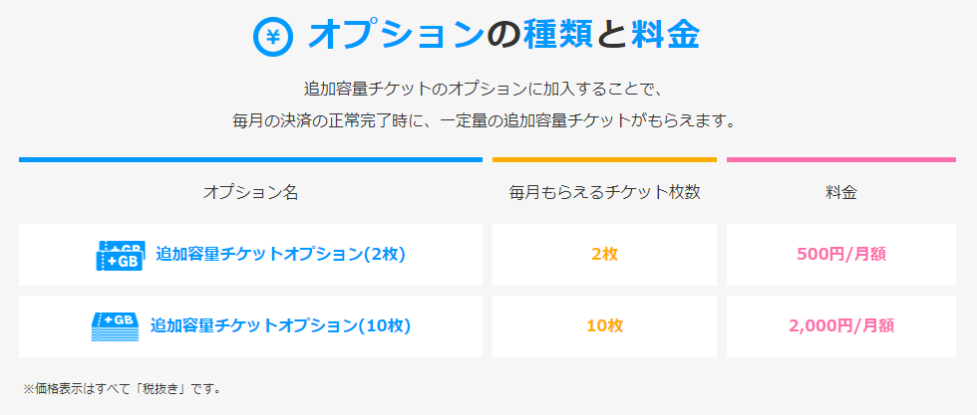Viewport: 977px width, 415px height.
Task: Click the 2,000円/月額 price cell
Action: point(841,326)
